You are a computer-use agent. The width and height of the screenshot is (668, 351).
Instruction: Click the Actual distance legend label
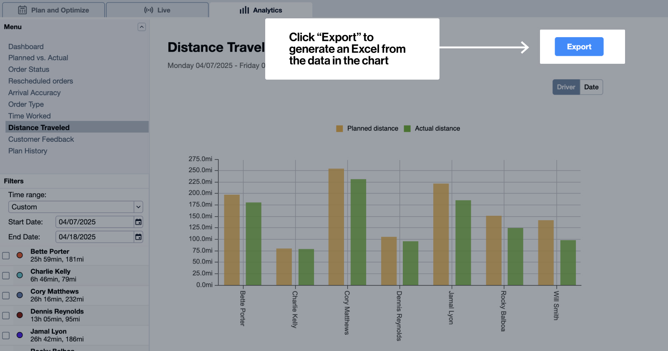pyautogui.click(x=437, y=128)
